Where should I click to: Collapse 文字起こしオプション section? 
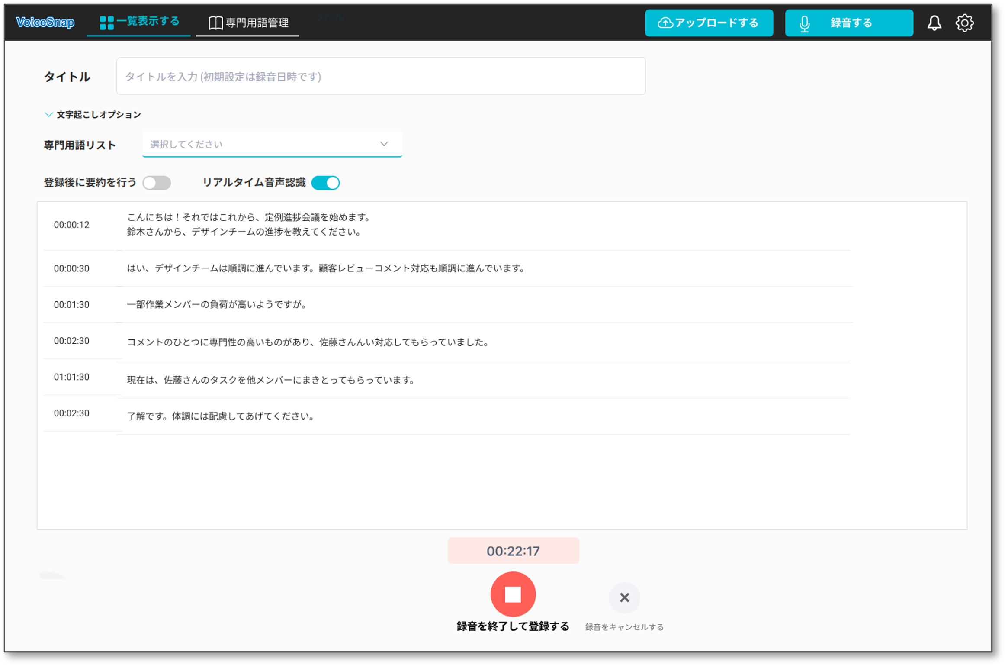pyautogui.click(x=93, y=115)
